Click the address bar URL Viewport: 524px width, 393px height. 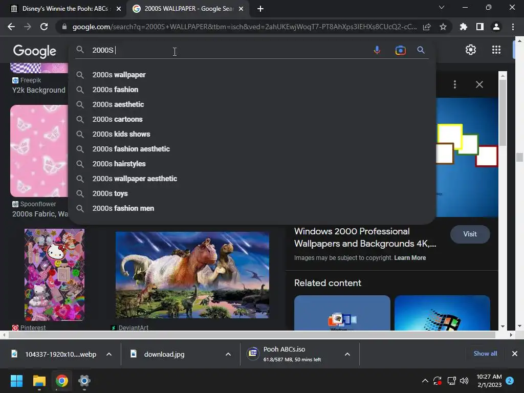pos(244,27)
